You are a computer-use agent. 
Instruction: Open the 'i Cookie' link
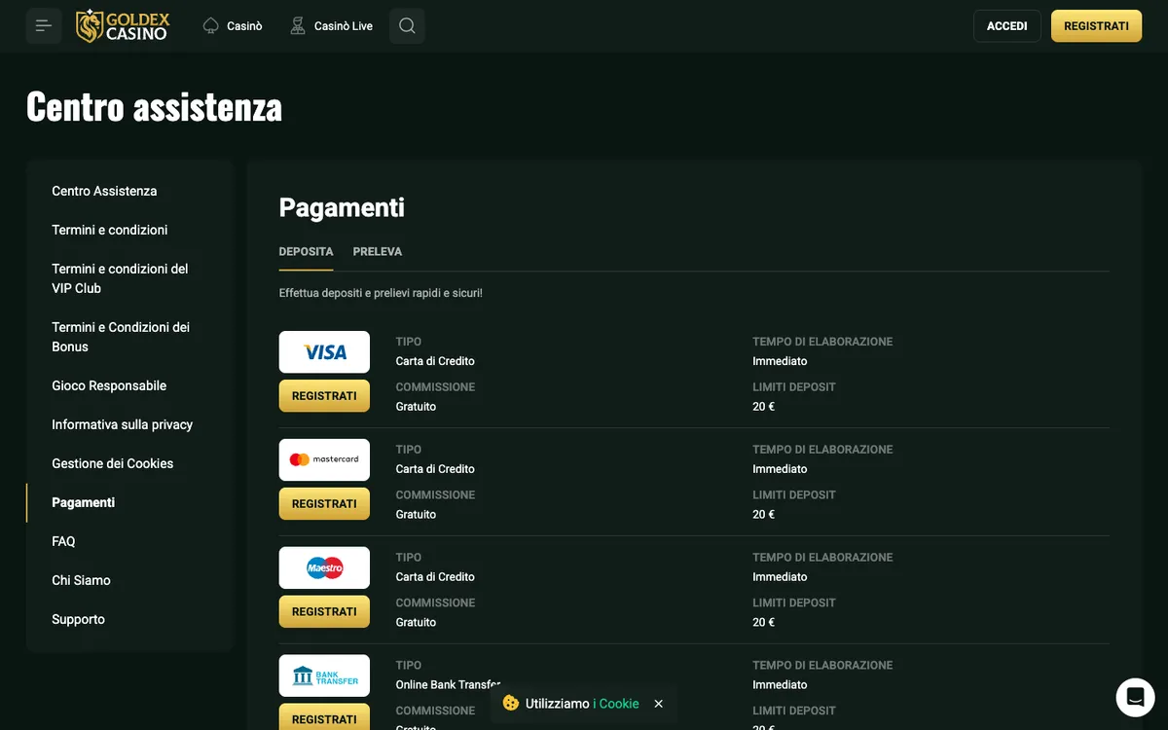point(616,704)
